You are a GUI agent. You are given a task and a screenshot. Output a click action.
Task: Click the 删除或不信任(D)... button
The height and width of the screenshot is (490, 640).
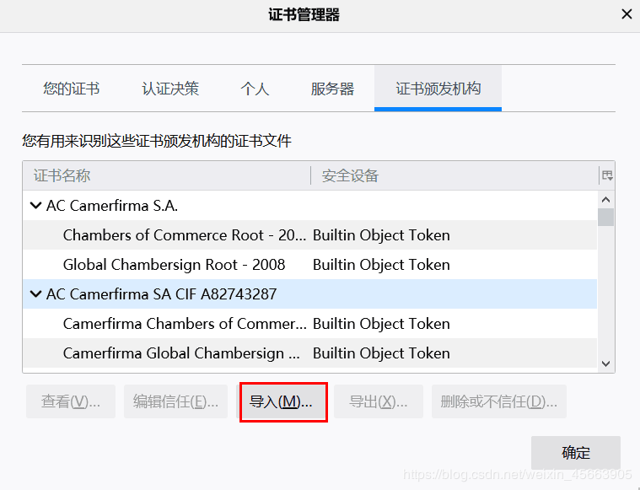pos(499,401)
